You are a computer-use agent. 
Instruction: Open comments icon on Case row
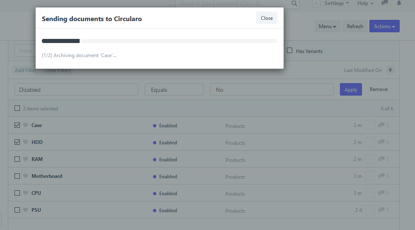pyautogui.click(x=381, y=125)
